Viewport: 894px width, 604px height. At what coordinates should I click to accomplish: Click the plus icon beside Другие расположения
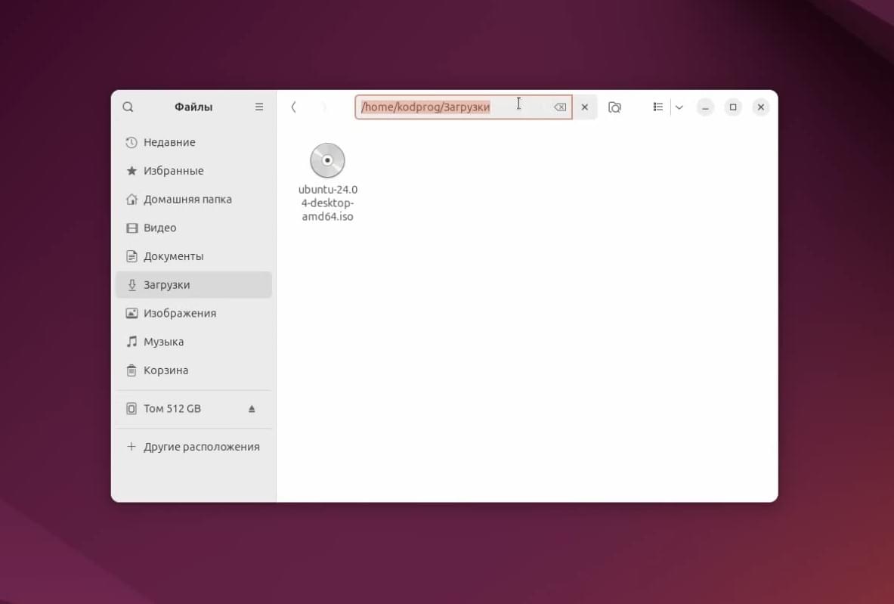pos(131,447)
